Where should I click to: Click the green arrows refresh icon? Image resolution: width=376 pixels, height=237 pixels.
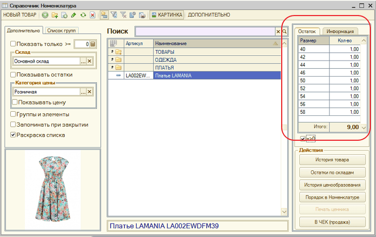point(83,15)
